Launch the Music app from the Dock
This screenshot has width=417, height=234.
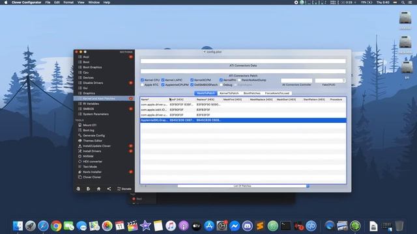pyautogui.click(x=171, y=226)
